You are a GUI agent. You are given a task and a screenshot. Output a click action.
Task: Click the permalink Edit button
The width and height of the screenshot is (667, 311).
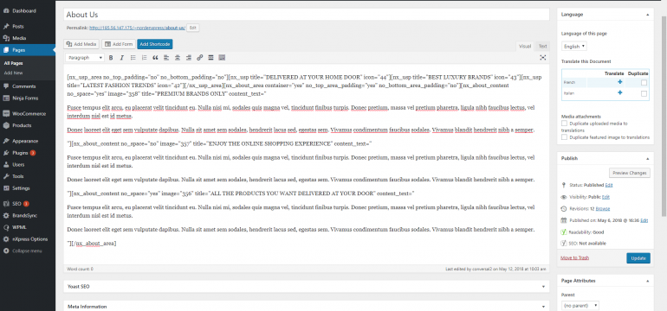click(x=193, y=28)
